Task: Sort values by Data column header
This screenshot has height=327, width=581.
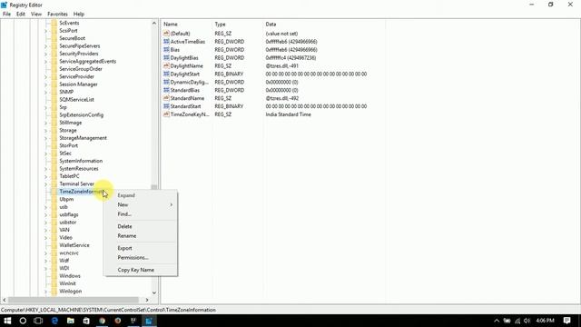Action: (324, 25)
